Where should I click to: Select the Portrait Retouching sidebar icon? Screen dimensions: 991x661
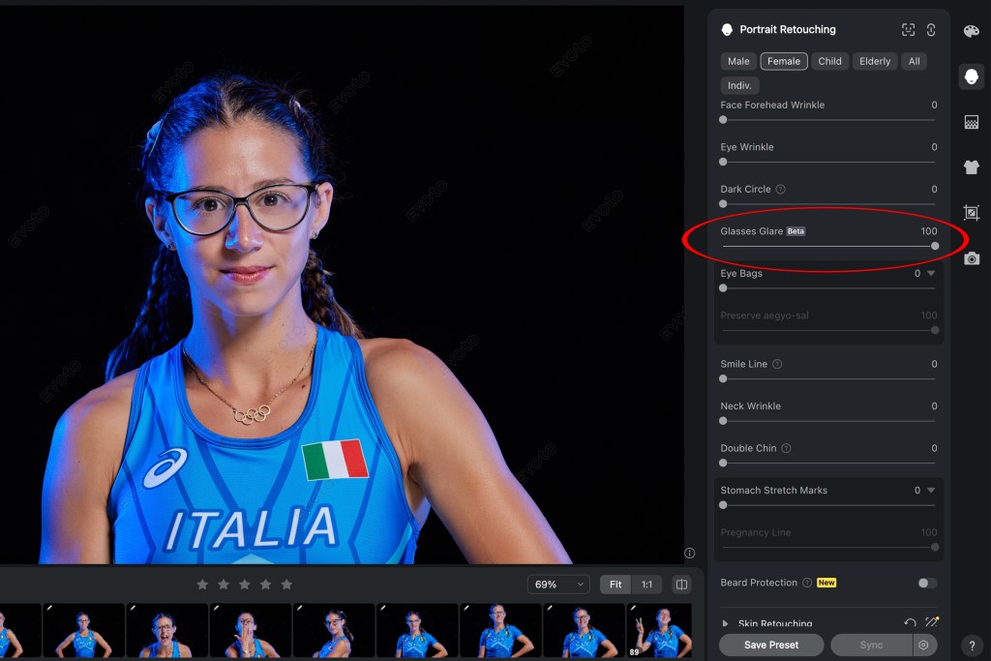(972, 76)
